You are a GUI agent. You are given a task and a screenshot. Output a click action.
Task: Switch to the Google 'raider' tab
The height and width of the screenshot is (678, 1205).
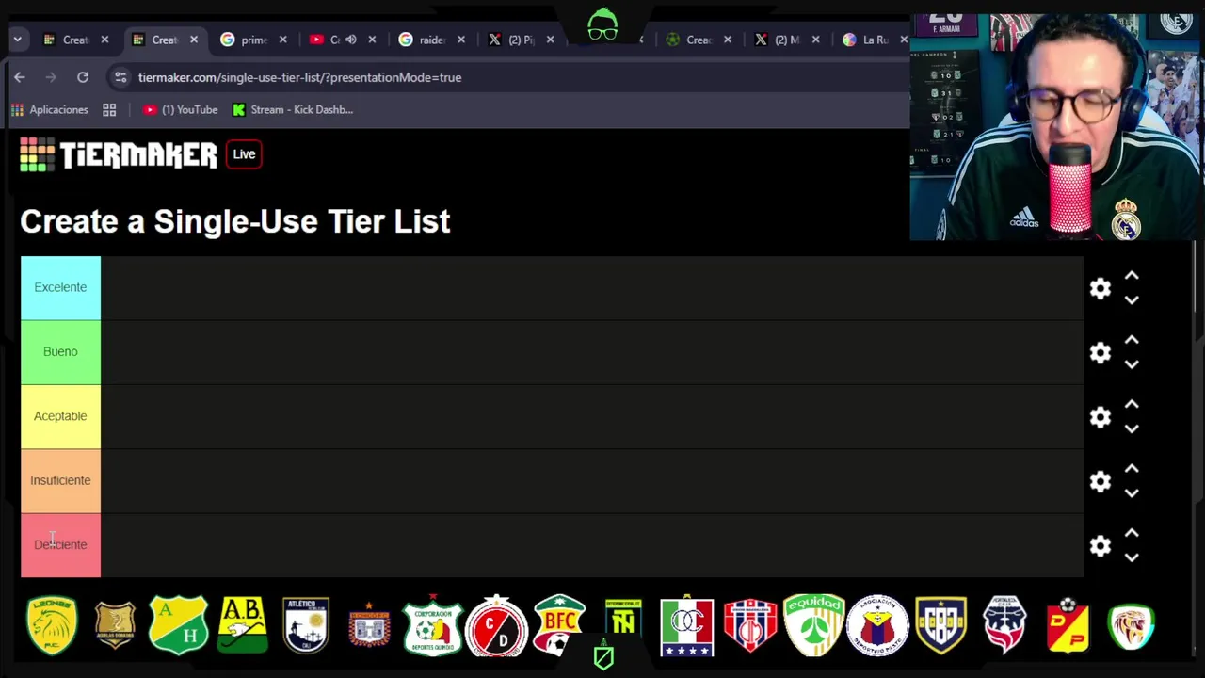[431, 40]
